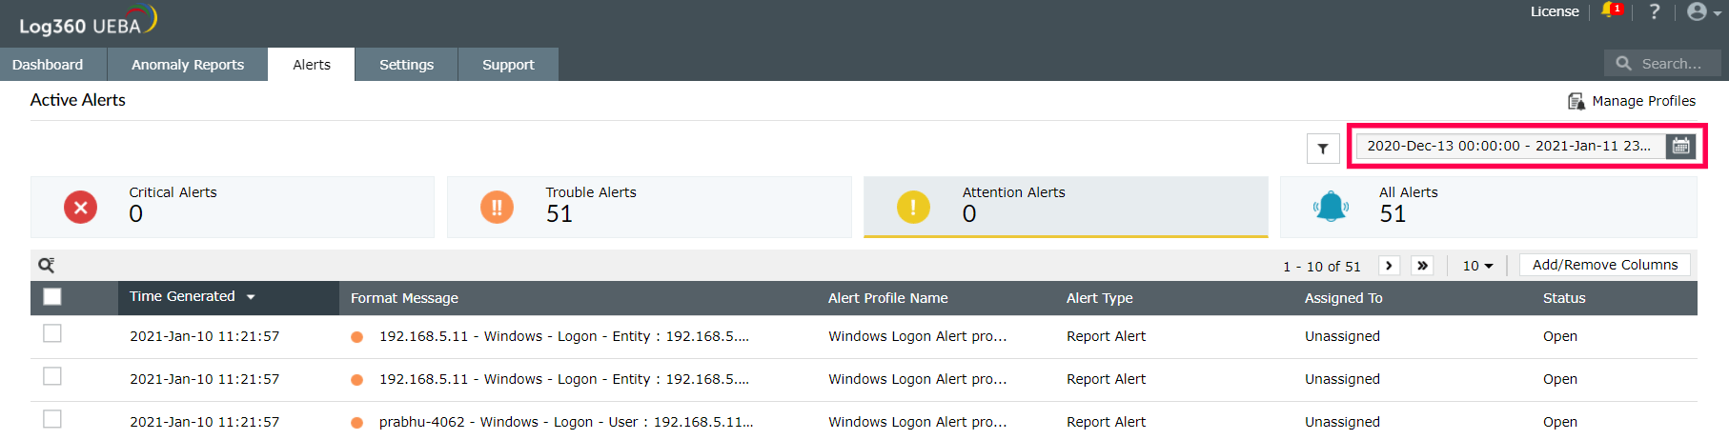Image resolution: width=1729 pixels, height=440 pixels.
Task: Open the user account dropdown
Action: point(1702,11)
